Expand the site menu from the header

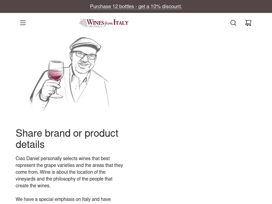coord(23,23)
